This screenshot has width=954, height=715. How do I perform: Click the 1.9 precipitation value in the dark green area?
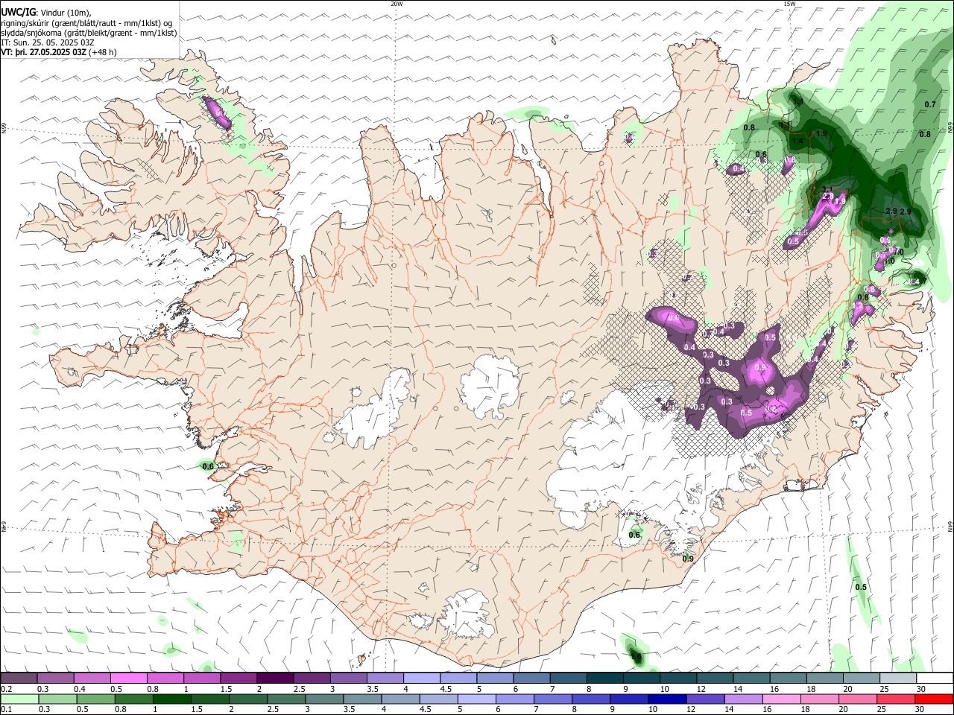(x=821, y=133)
